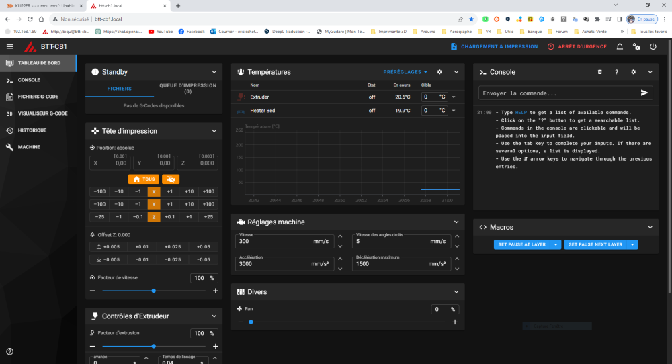The width and height of the screenshot is (672, 364).
Task: Switch to Queue d'impression tab
Action: 187,88
